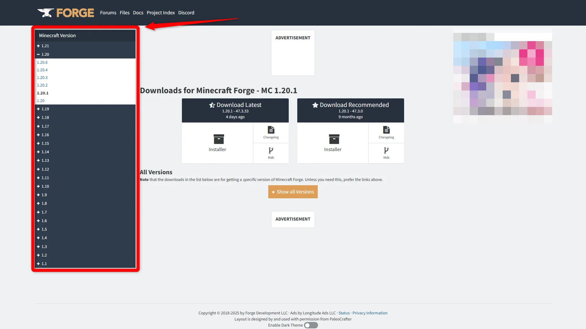This screenshot has height=329, width=586.
Task: Open the Forums menu item
Action: tap(108, 13)
